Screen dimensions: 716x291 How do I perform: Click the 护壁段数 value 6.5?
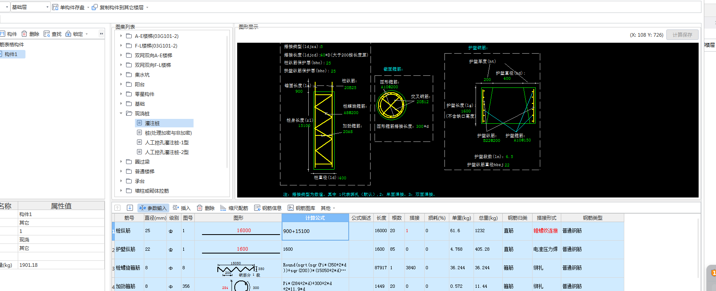pos(509,157)
